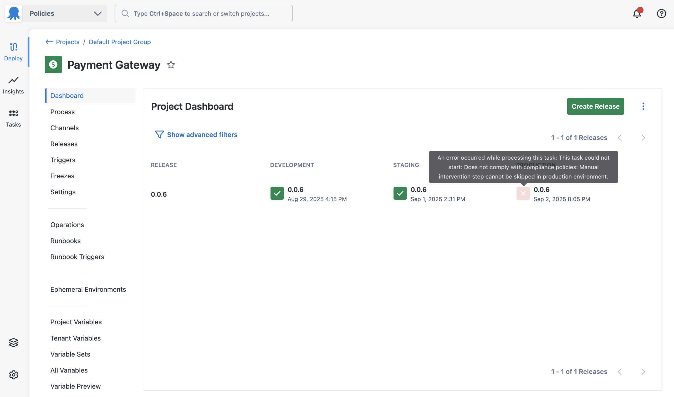The image size is (674, 397).
Task: Click the Create Release button
Action: coord(596,106)
